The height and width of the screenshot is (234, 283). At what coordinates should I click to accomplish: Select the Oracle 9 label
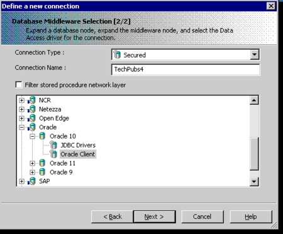(x=61, y=172)
